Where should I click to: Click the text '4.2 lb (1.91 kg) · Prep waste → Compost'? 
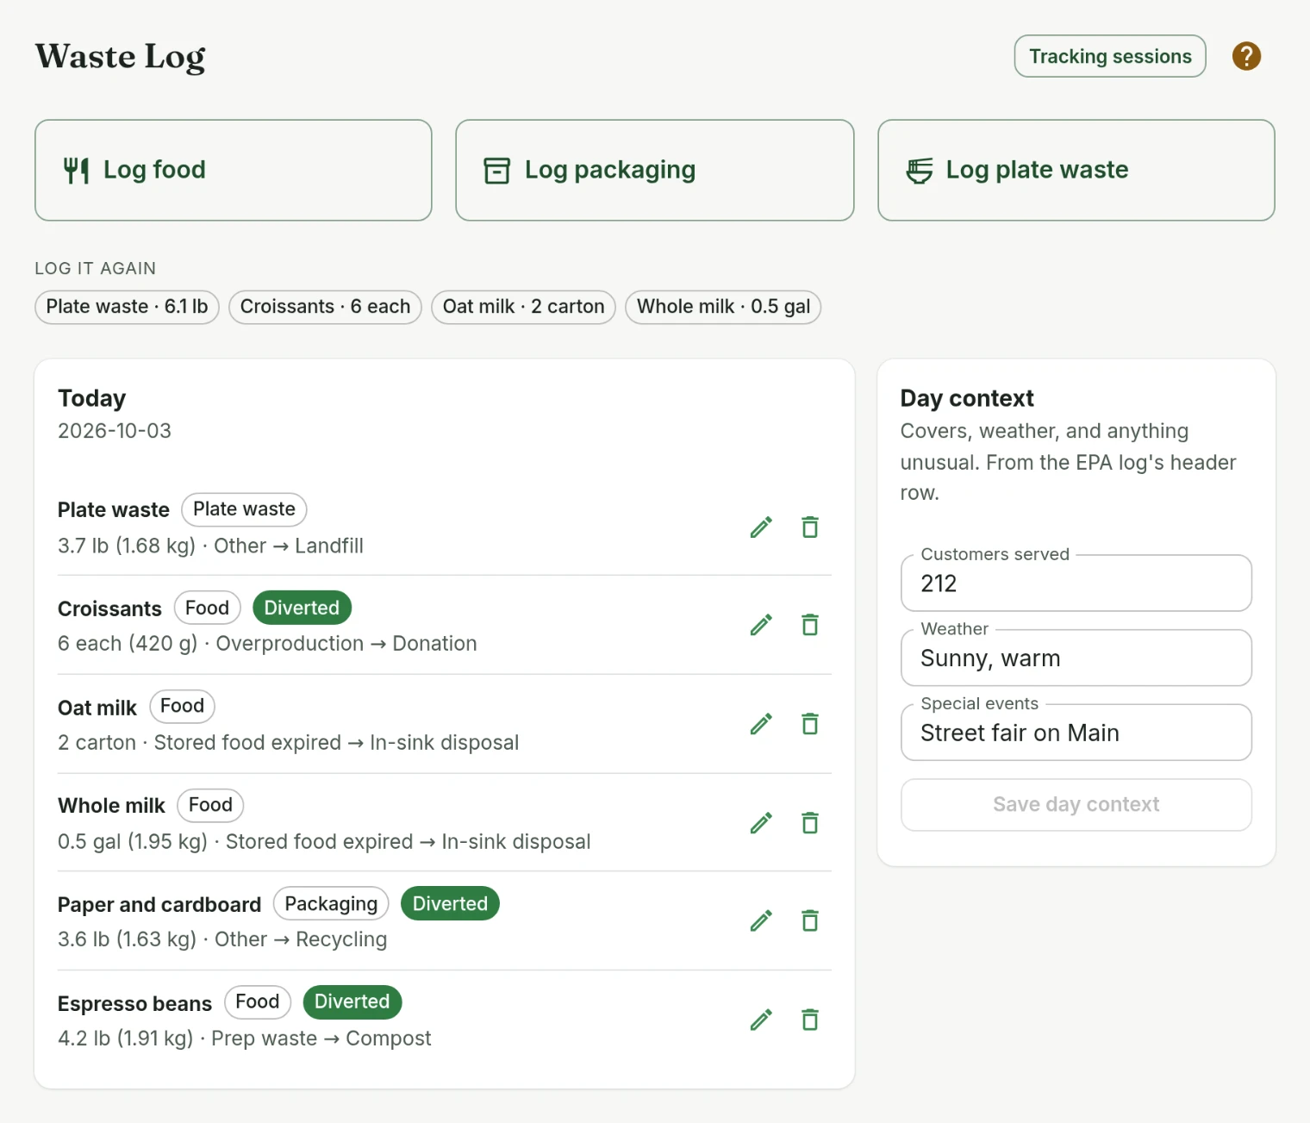click(x=245, y=1039)
